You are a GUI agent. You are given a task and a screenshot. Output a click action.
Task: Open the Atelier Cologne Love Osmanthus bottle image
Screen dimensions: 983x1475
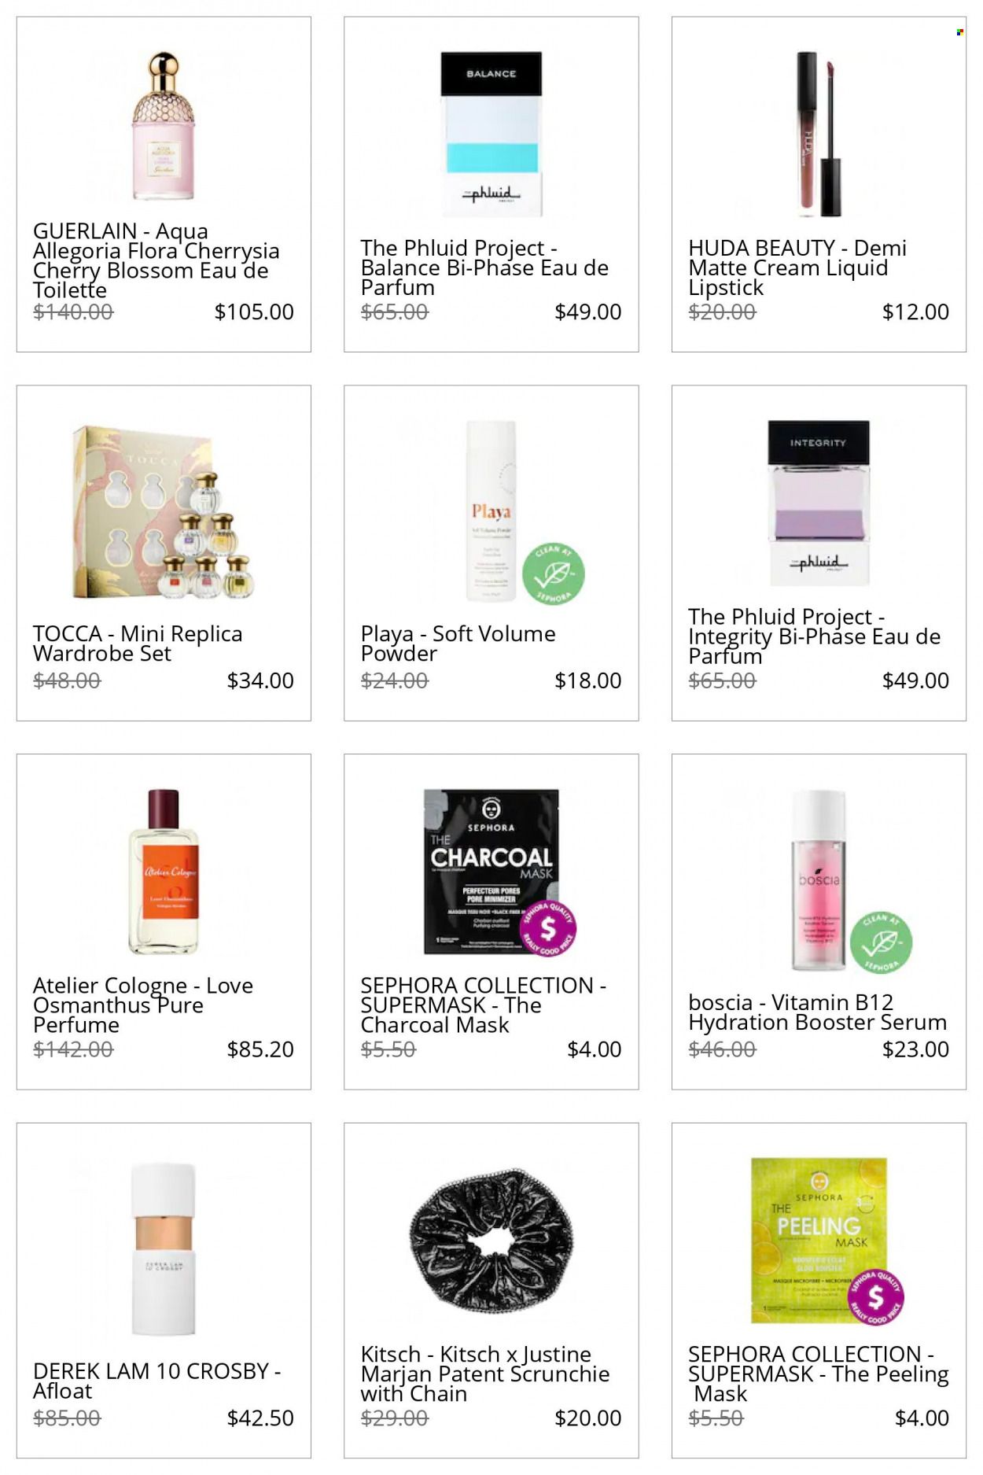[164, 872]
